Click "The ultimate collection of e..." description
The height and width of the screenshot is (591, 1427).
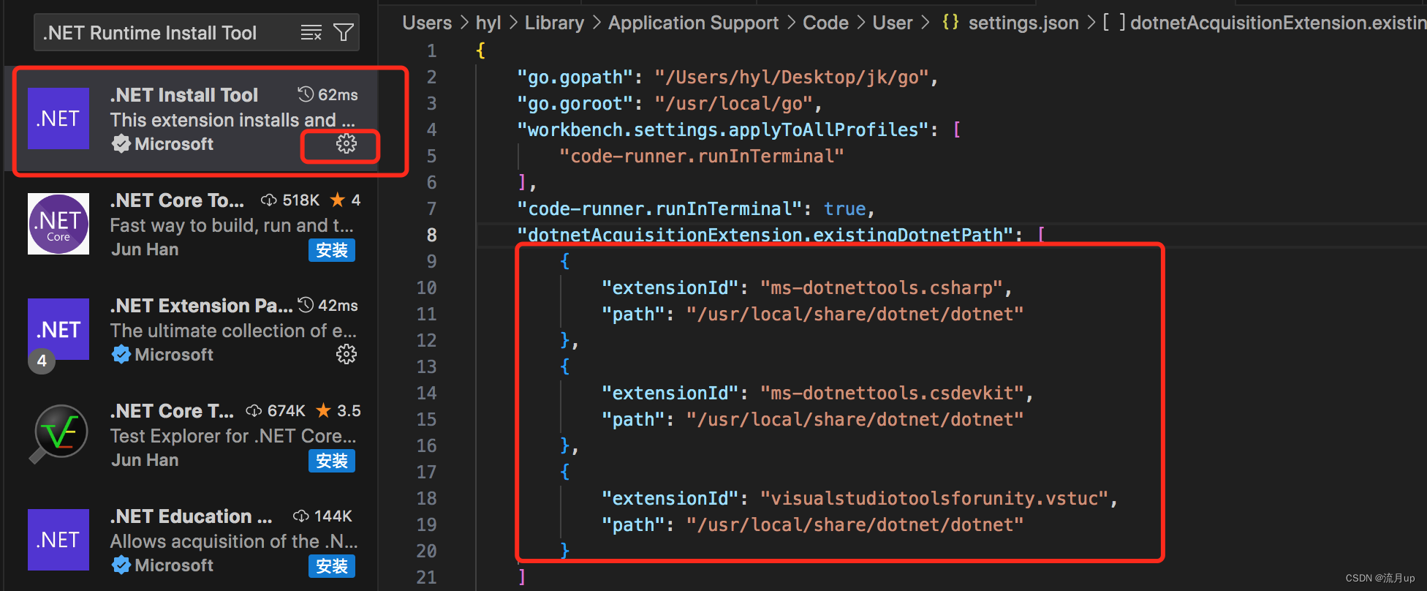click(x=233, y=331)
